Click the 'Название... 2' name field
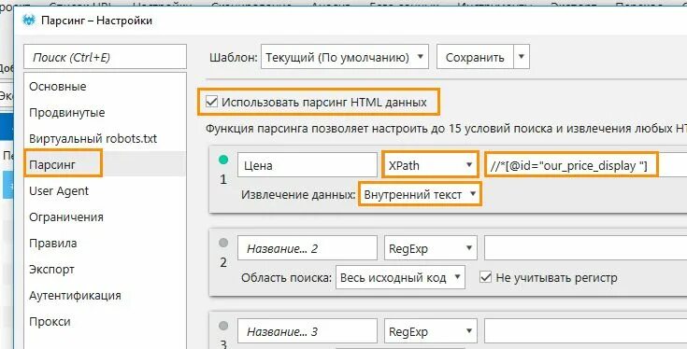Screen dimensions: 687x349 point(308,248)
